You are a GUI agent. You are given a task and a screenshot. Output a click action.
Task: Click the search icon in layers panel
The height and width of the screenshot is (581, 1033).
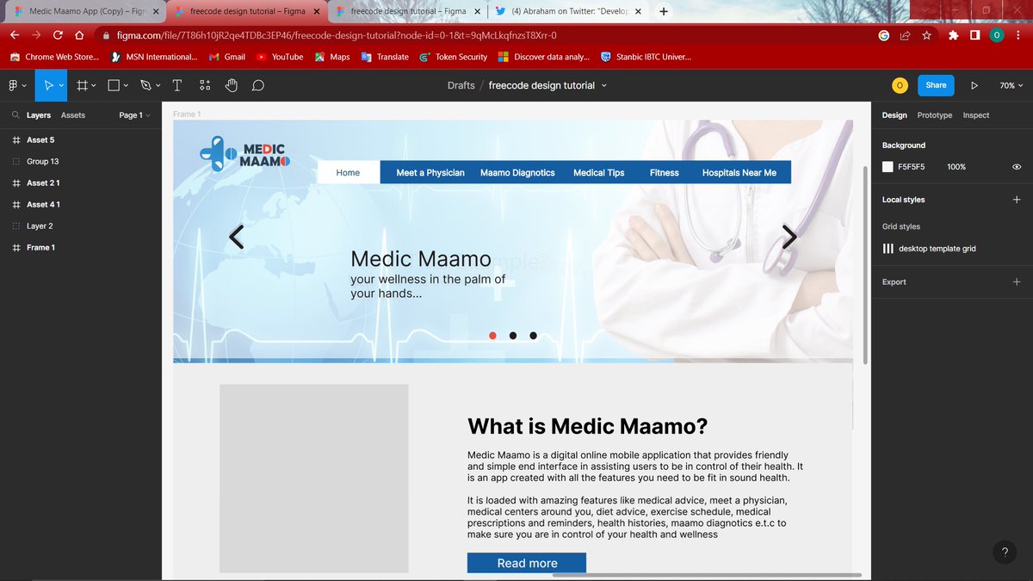(15, 114)
